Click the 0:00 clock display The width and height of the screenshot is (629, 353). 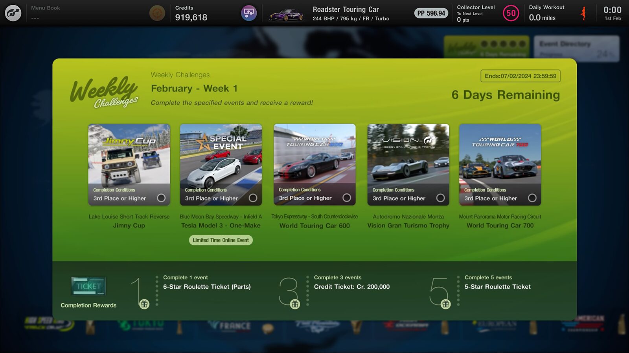[612, 10]
